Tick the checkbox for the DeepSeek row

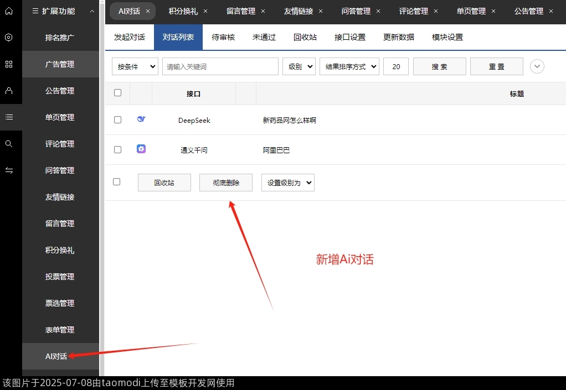click(117, 119)
